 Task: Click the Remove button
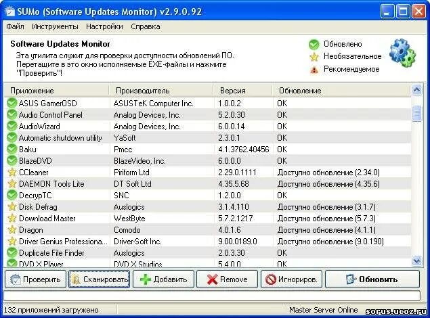(227, 279)
